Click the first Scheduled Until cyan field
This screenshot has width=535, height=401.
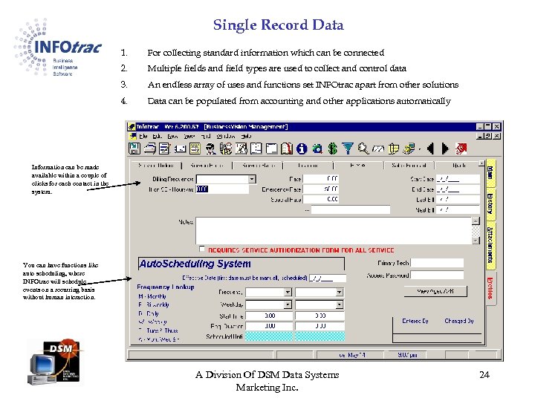(x=269, y=336)
